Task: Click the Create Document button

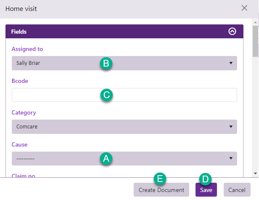Action: 161,190
